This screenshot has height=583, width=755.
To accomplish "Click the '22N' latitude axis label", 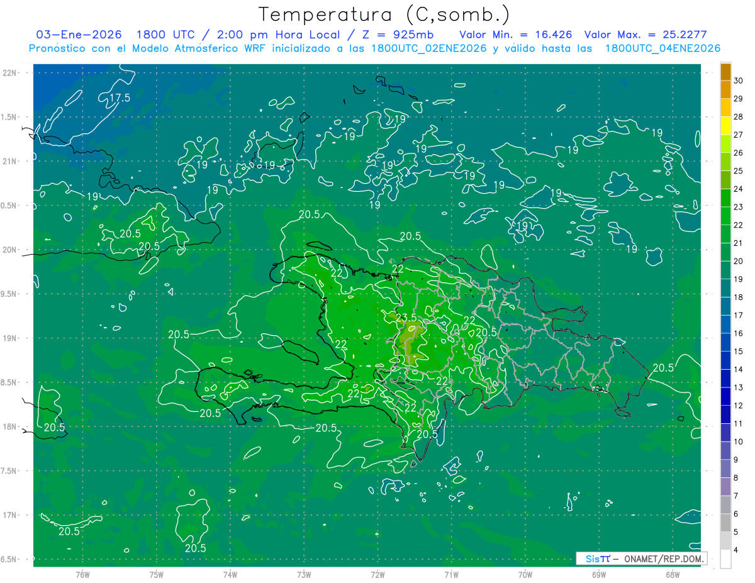I will (x=10, y=73).
